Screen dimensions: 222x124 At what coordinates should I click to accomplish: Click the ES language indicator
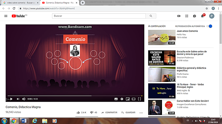coord(188,121)
